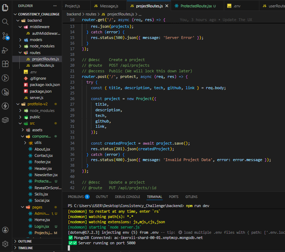The image size is (285, 252).
Task: Switch to the Message.js tab
Action: click(x=106, y=6)
